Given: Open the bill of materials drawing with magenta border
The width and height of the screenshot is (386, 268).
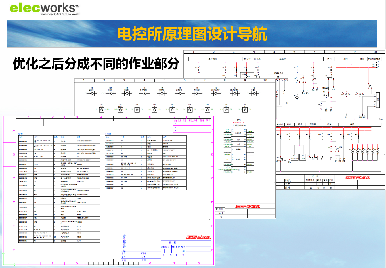Looking at the screenshot, I should coord(109,190).
